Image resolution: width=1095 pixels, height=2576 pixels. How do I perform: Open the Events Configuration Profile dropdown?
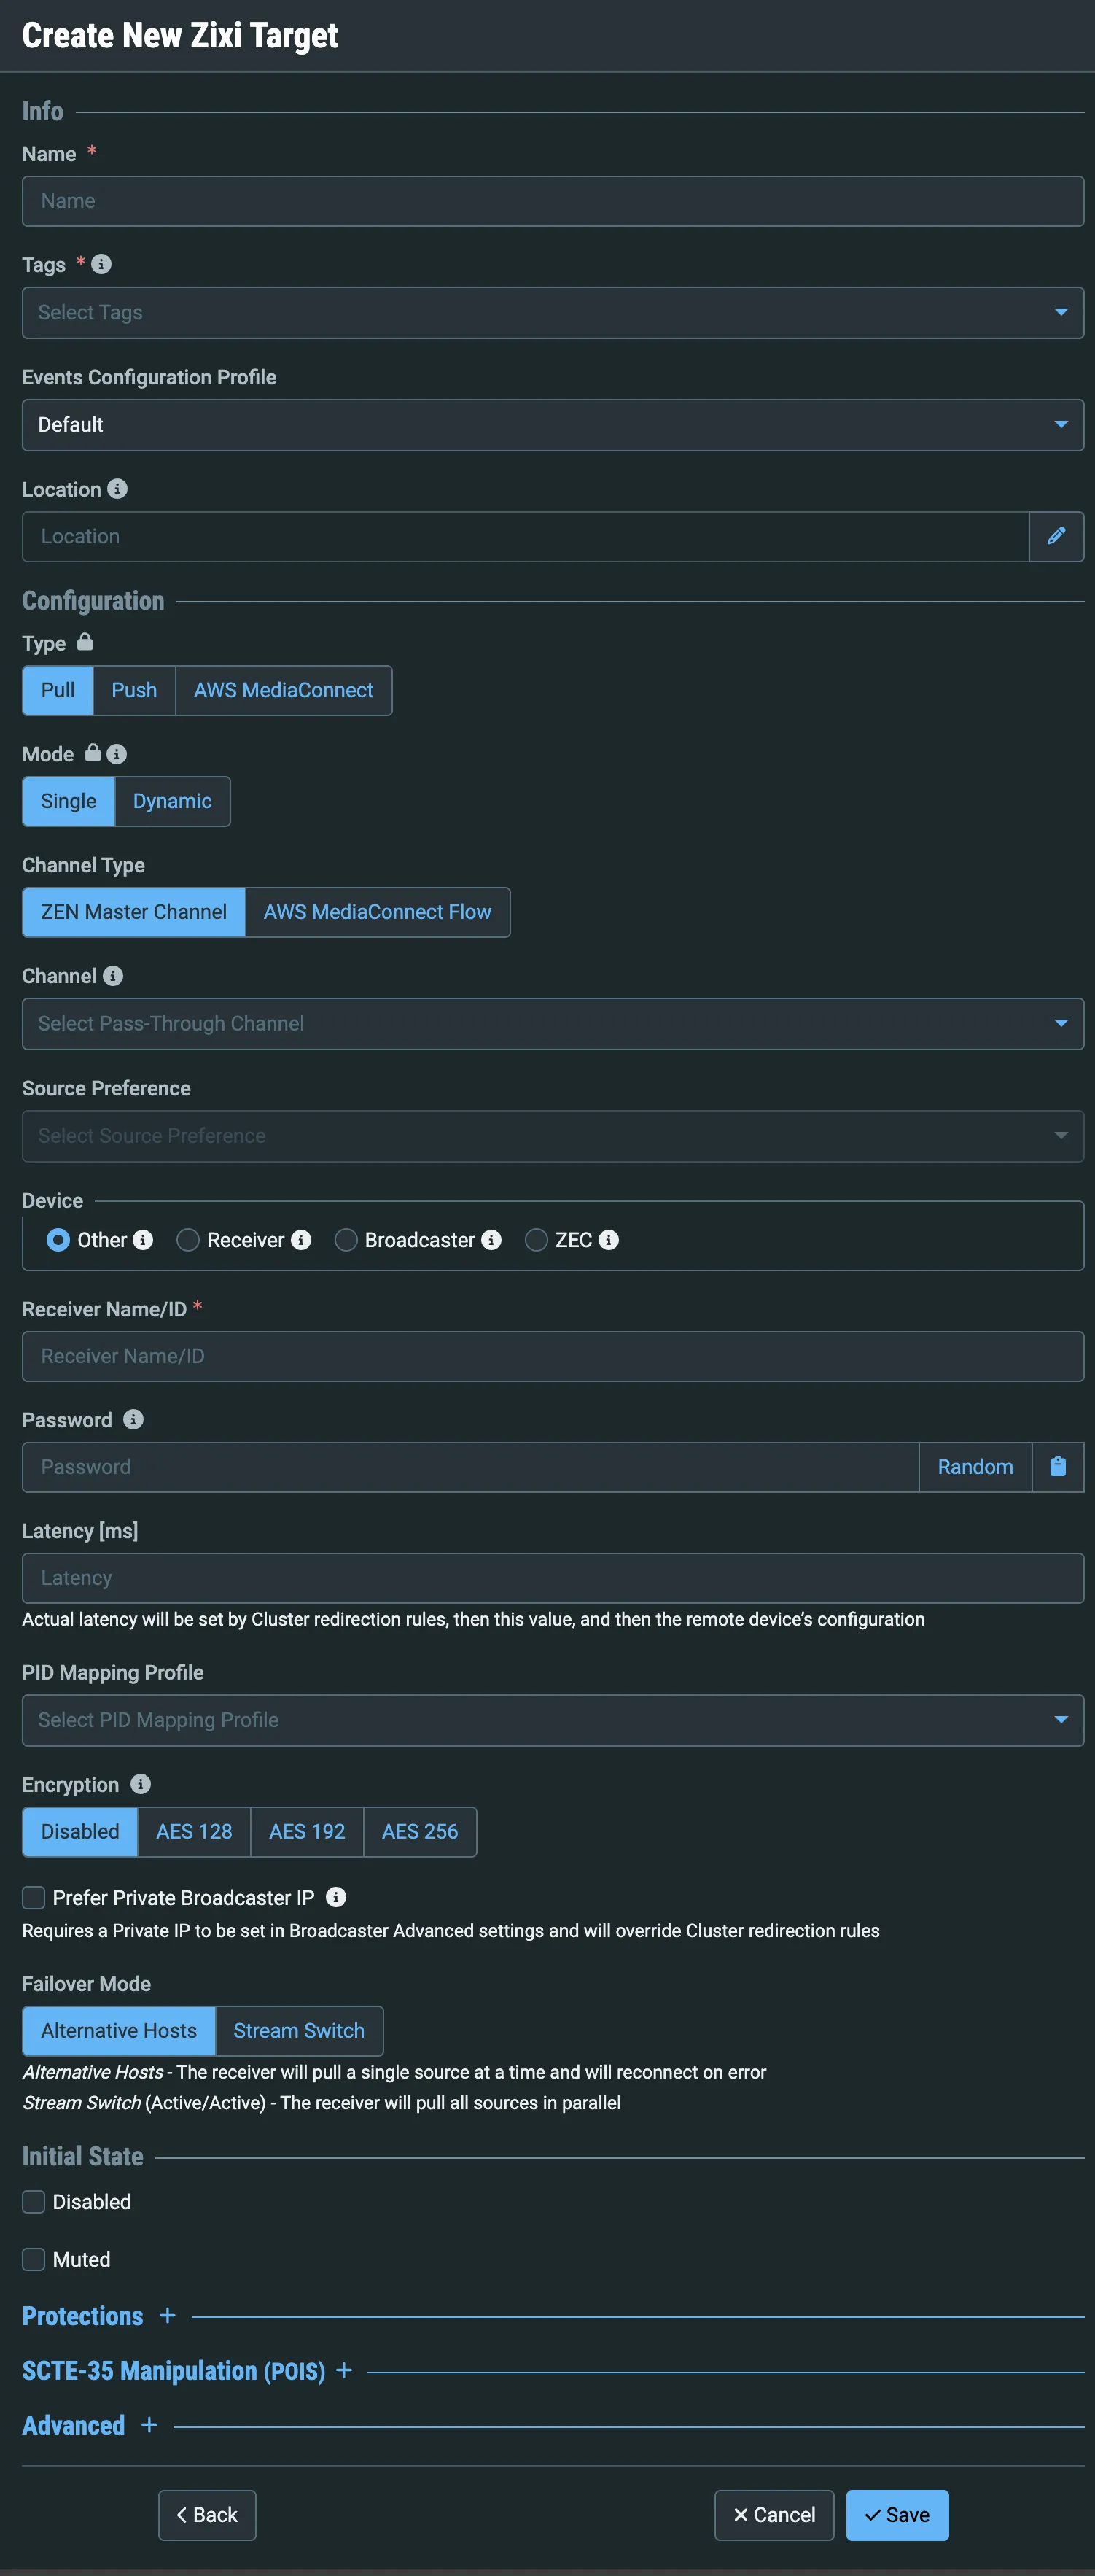click(x=553, y=425)
